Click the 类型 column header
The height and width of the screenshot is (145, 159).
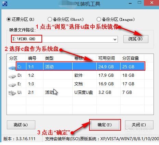pos(49,58)
